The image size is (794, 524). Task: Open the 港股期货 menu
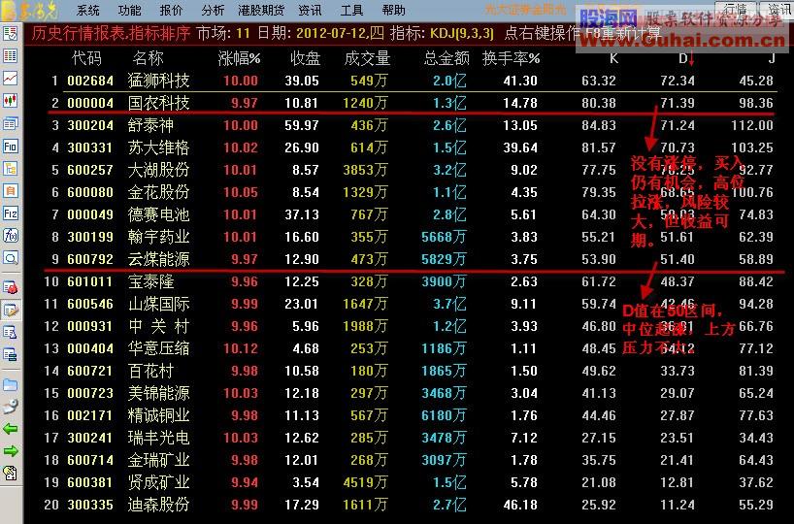(261, 10)
